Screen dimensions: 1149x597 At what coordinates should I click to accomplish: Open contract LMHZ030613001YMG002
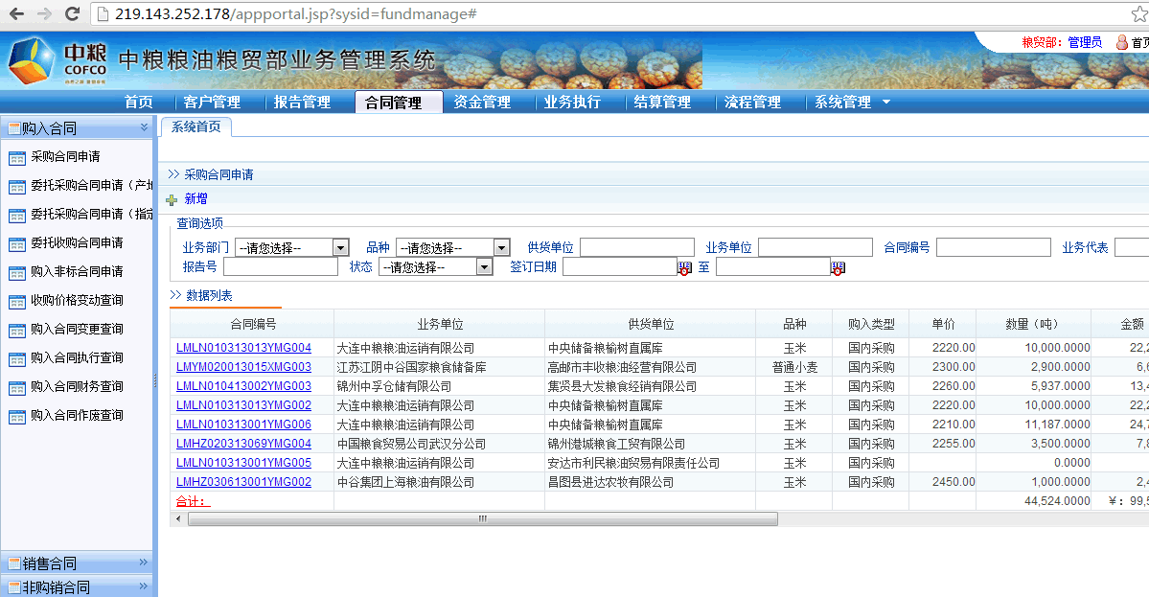tap(244, 481)
